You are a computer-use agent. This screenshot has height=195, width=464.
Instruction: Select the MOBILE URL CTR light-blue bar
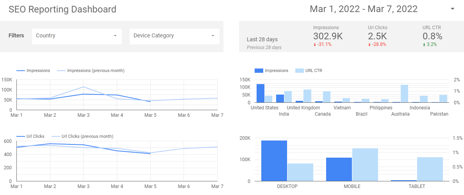365,165
